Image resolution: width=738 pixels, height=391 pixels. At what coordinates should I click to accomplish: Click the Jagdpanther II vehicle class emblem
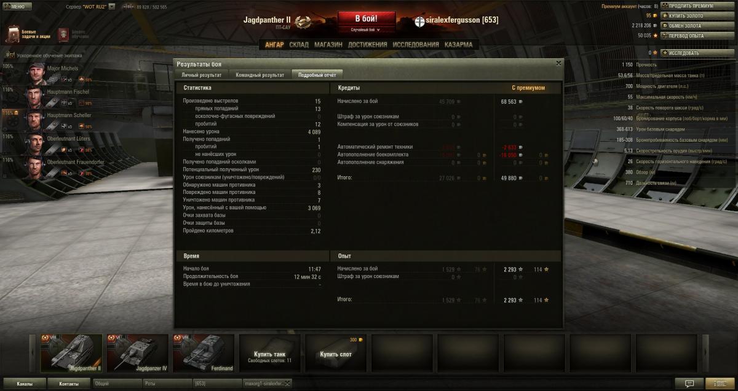click(303, 23)
